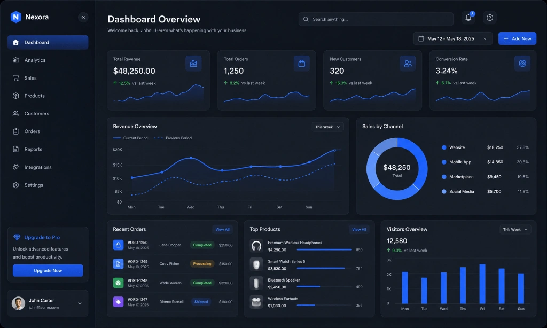Open Visitors Overview This Week dropdown
The image size is (547, 328).
(515, 230)
